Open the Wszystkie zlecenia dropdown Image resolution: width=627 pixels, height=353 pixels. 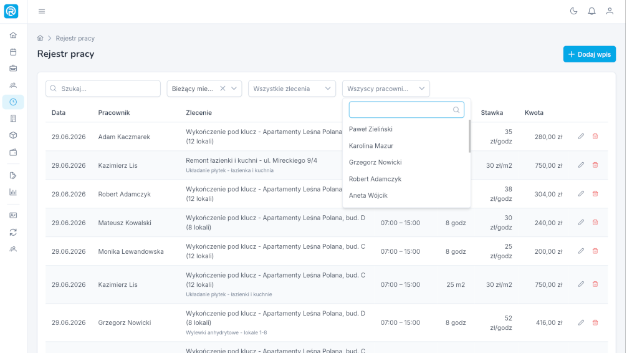pyautogui.click(x=292, y=89)
